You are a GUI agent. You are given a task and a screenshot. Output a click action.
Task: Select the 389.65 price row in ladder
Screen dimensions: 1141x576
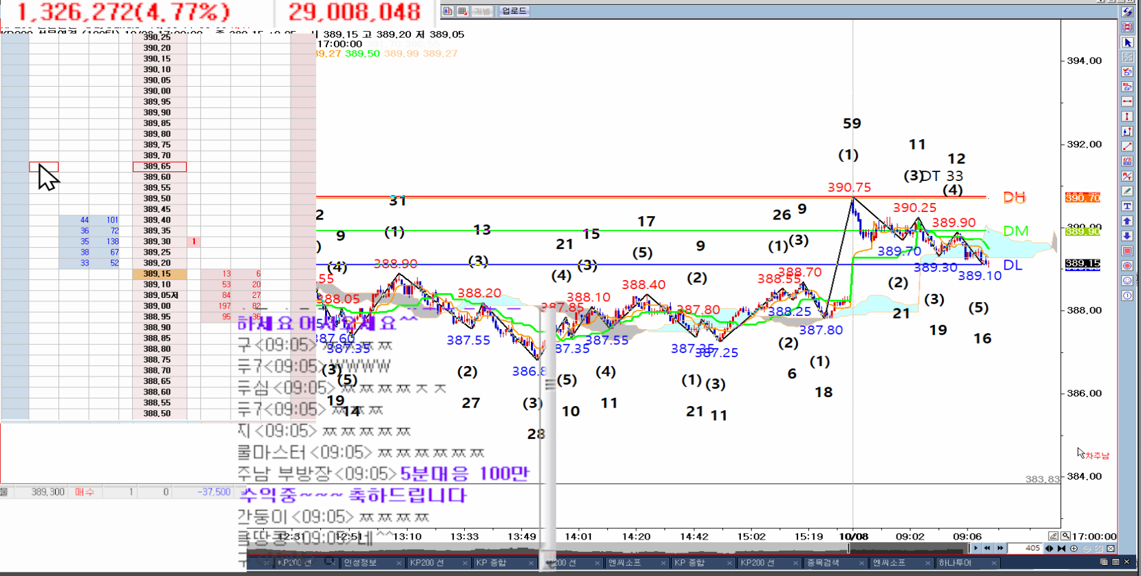159,167
